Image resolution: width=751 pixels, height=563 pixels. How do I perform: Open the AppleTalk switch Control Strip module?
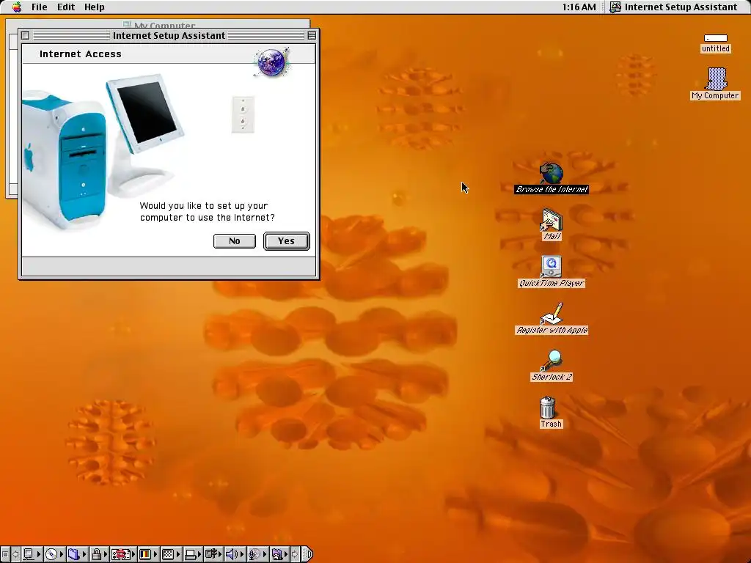[32, 554]
